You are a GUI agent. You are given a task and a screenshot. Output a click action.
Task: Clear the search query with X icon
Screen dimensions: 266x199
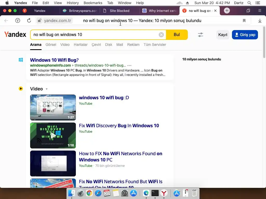tap(161, 35)
